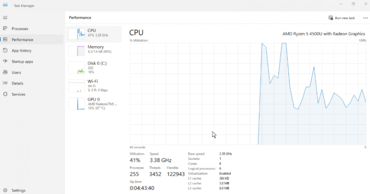Viewport: 370px width, 194px height.
Task: Maximize the Task Manager window
Action: click(x=353, y=4)
